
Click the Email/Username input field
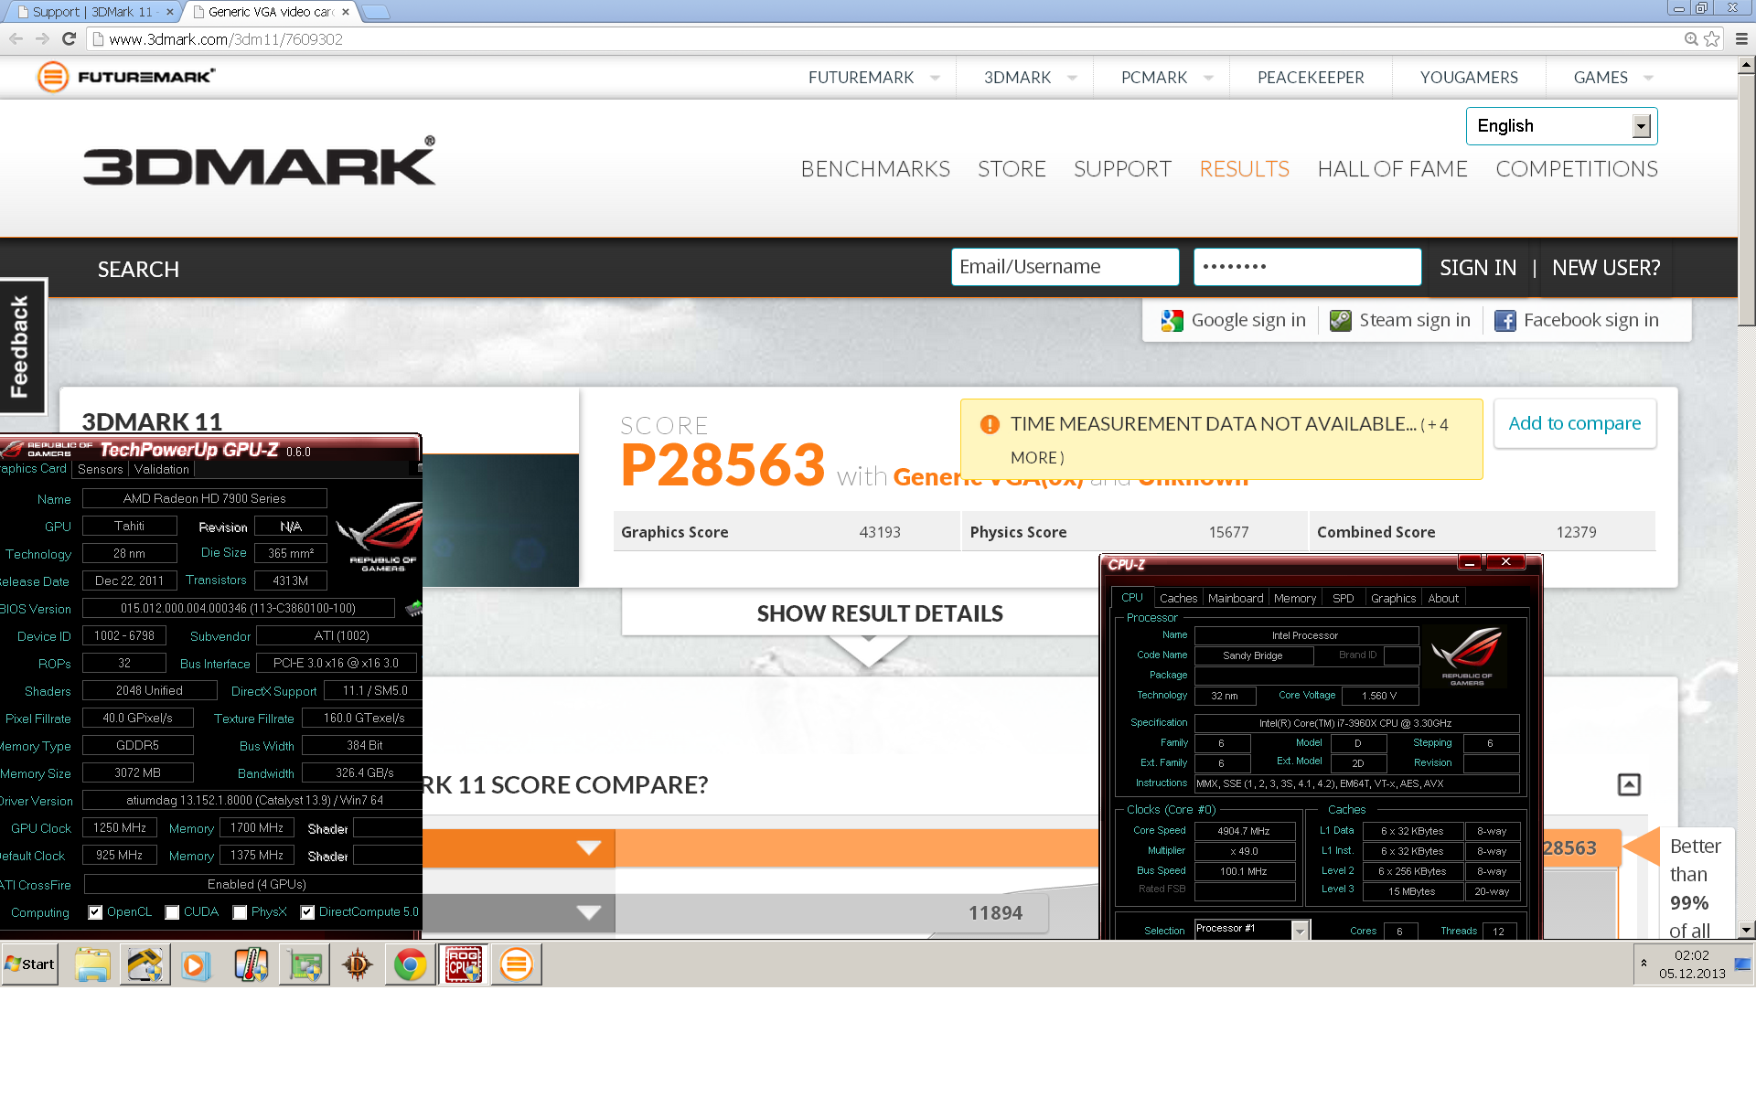pyautogui.click(x=1065, y=267)
